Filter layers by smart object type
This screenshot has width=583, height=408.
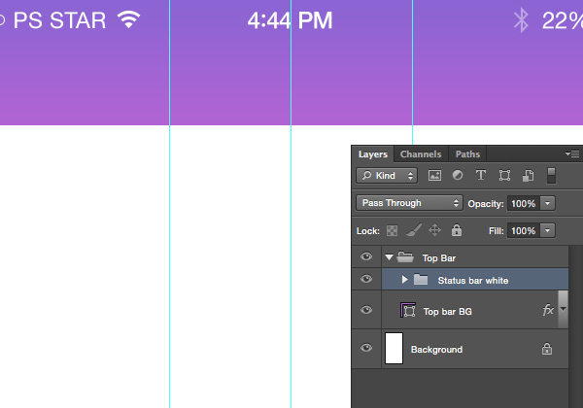(x=528, y=176)
